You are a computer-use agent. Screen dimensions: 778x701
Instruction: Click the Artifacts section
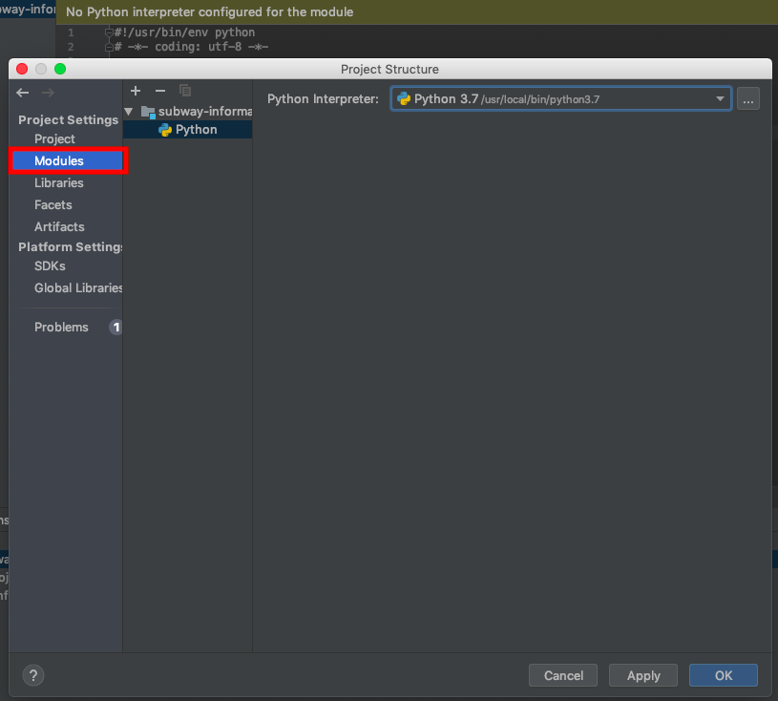click(x=59, y=226)
